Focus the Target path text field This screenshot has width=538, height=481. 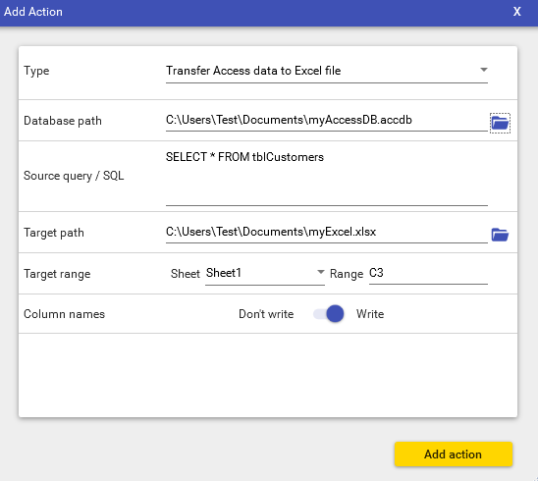327,233
